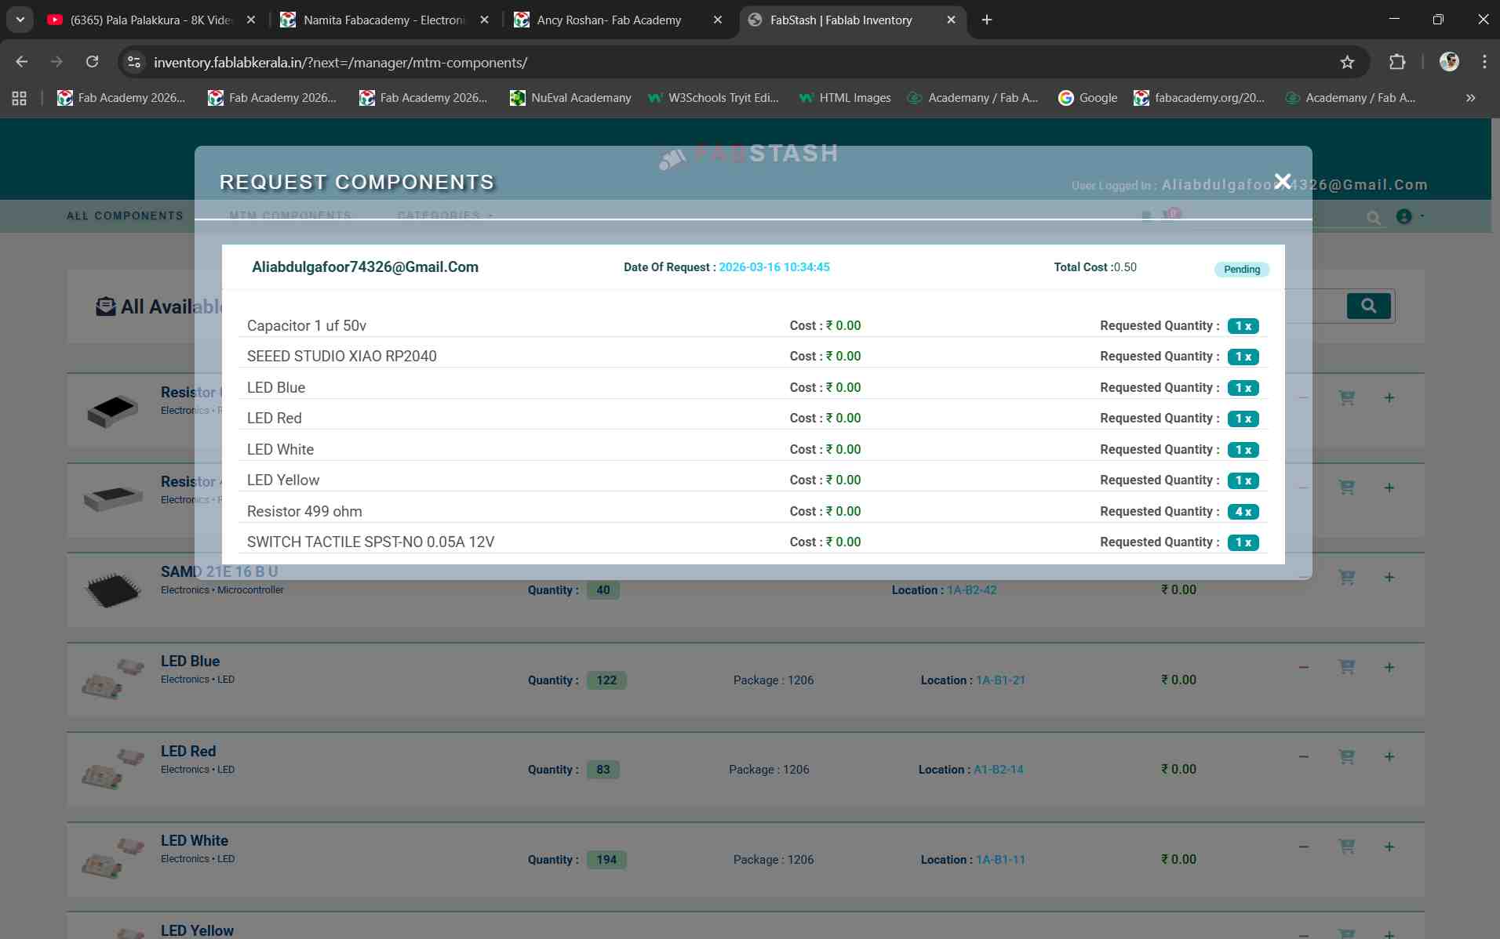
Task: Click the LED Red product thumbnail
Action: pos(114,769)
